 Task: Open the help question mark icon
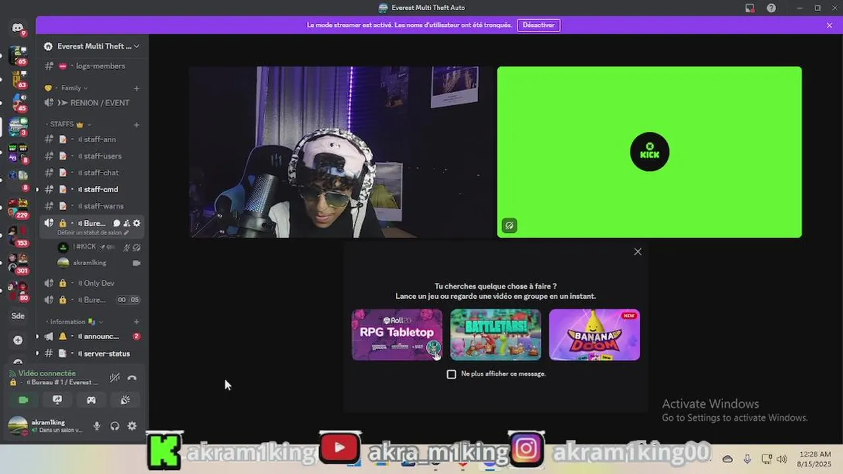[x=771, y=8]
